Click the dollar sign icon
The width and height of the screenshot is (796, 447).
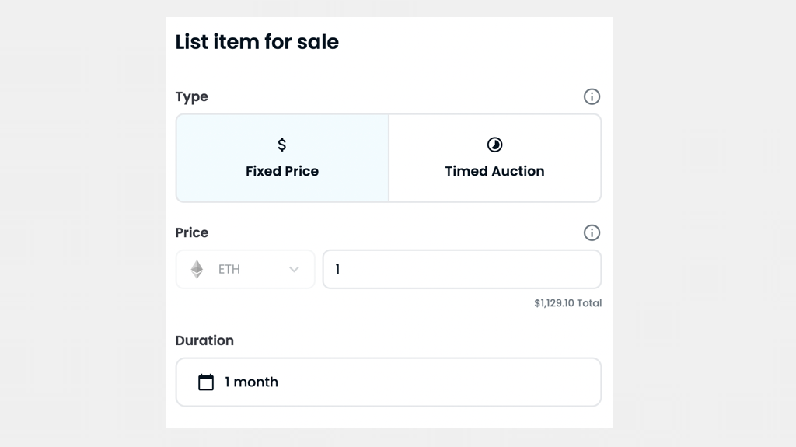point(282,145)
